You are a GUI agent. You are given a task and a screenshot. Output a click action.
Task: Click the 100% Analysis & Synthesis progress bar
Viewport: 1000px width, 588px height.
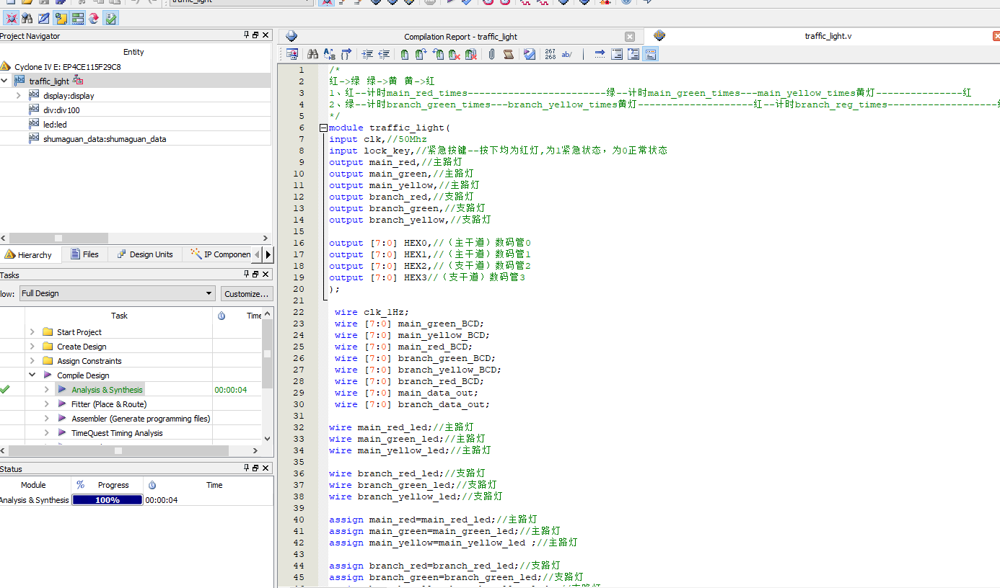108,499
